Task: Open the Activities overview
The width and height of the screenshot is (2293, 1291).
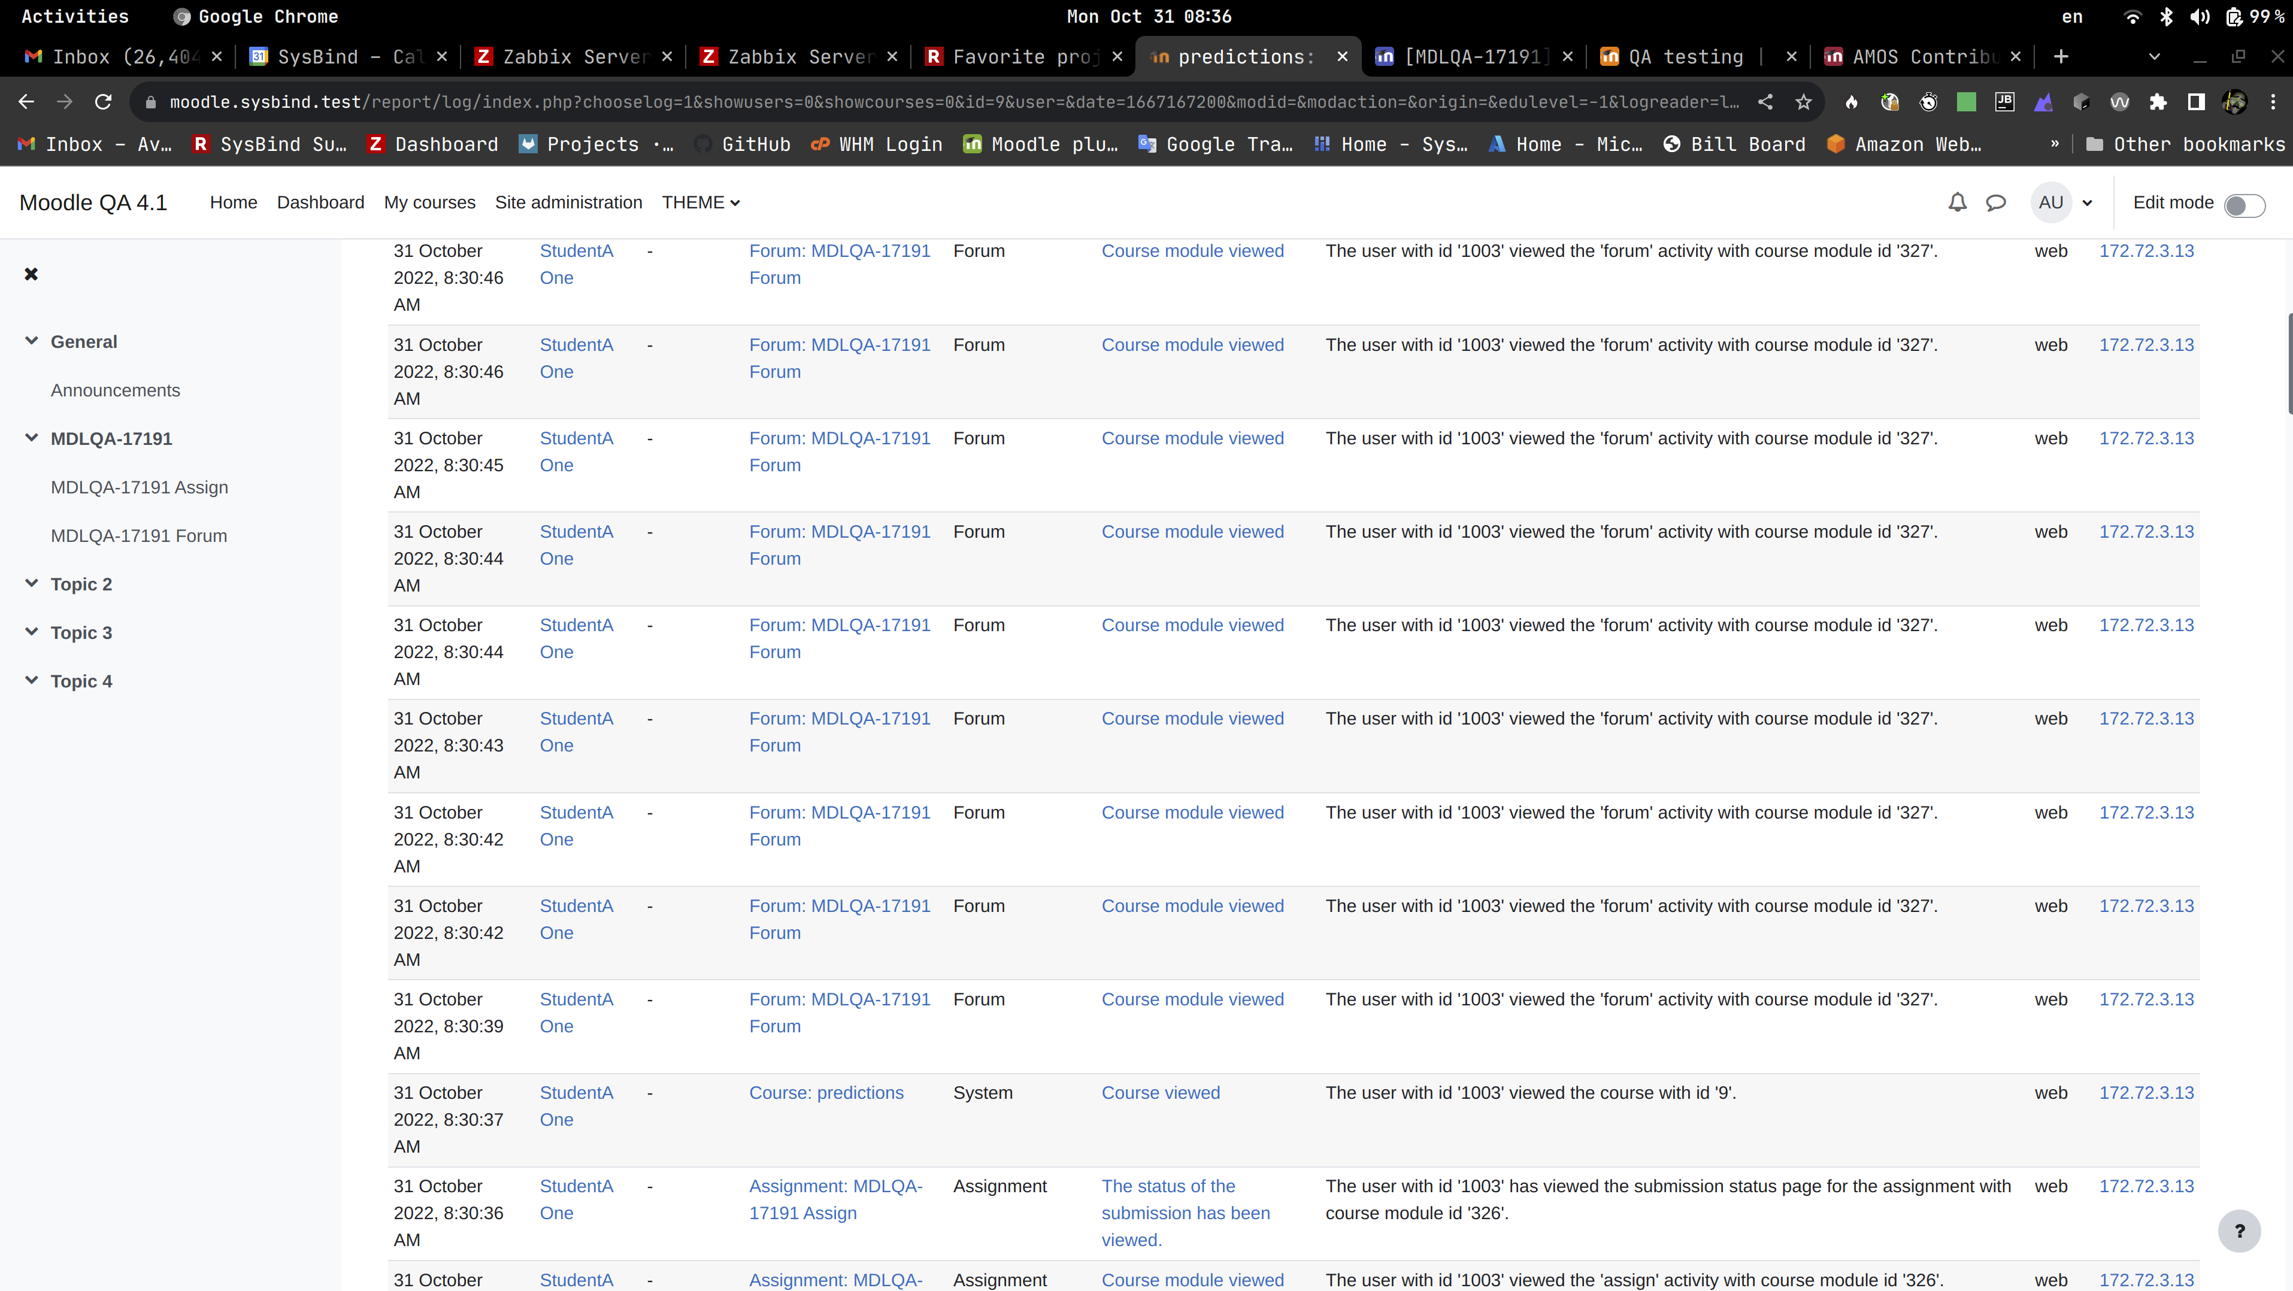Action: pyautogui.click(x=75, y=17)
